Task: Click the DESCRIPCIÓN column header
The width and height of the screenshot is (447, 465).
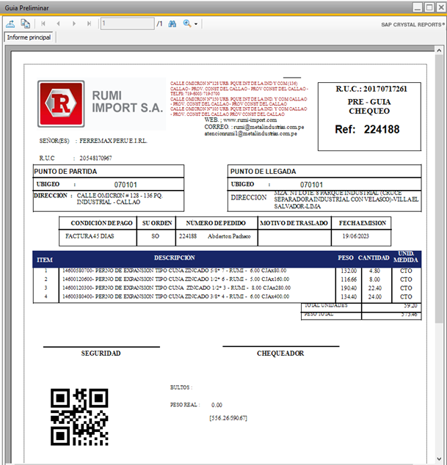Action: 175,257
